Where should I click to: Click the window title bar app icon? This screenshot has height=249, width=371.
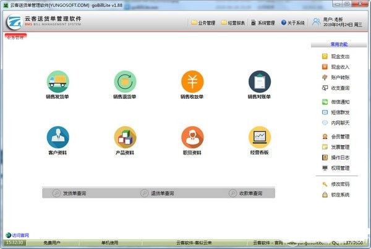point(6,5)
